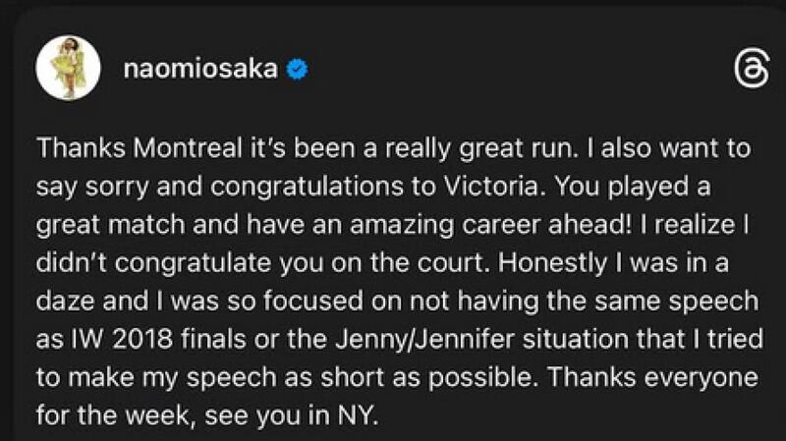Click the line starting "to make my speech"
This screenshot has height=441, width=786.
397,378
